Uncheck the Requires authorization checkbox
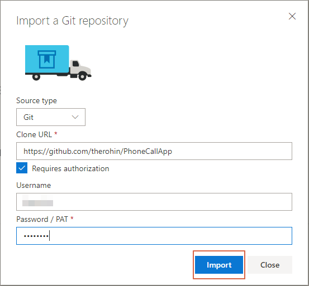309x286 pixels. click(22, 168)
